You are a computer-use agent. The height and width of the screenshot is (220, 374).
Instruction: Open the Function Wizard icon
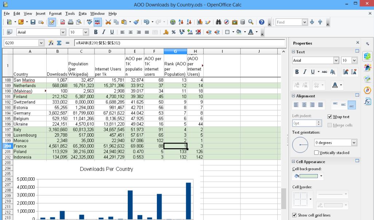pyautogui.click(x=51, y=43)
